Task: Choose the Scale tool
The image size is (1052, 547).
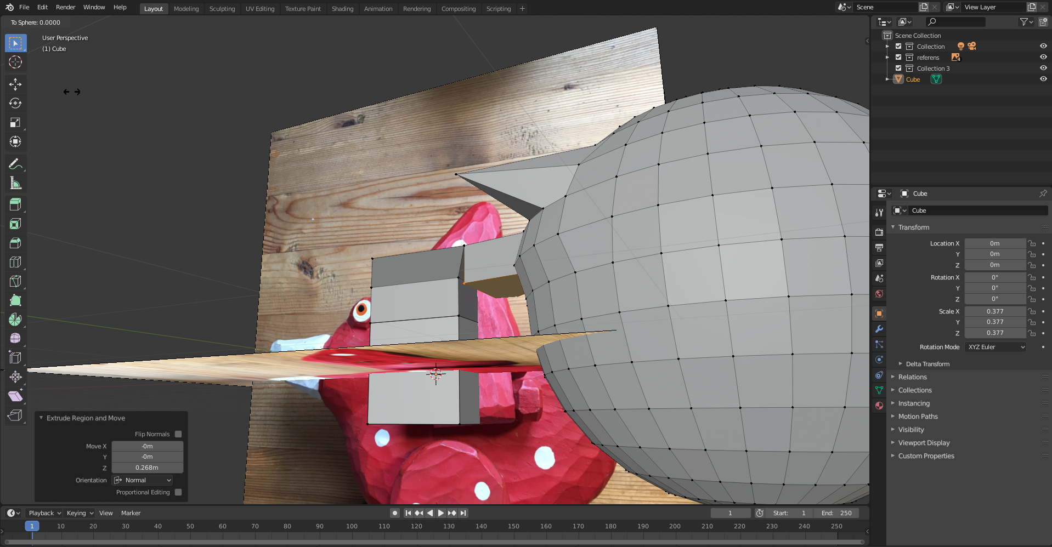Action: pos(15,122)
